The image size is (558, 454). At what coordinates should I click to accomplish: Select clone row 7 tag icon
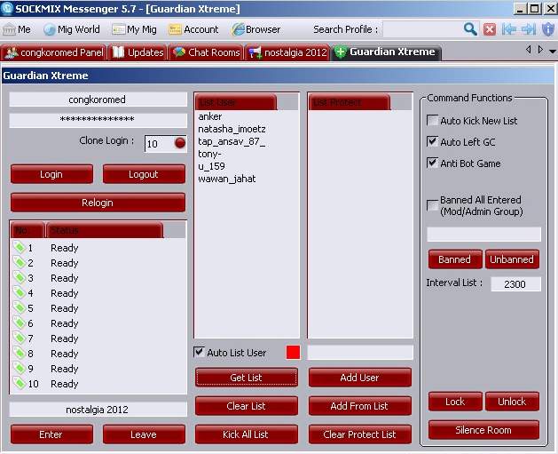click(x=20, y=338)
